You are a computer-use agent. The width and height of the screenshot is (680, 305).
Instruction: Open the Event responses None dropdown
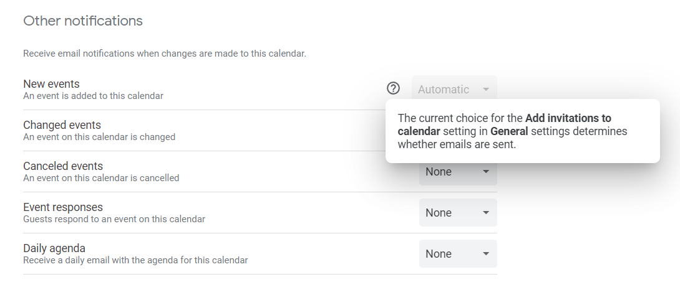[457, 213]
